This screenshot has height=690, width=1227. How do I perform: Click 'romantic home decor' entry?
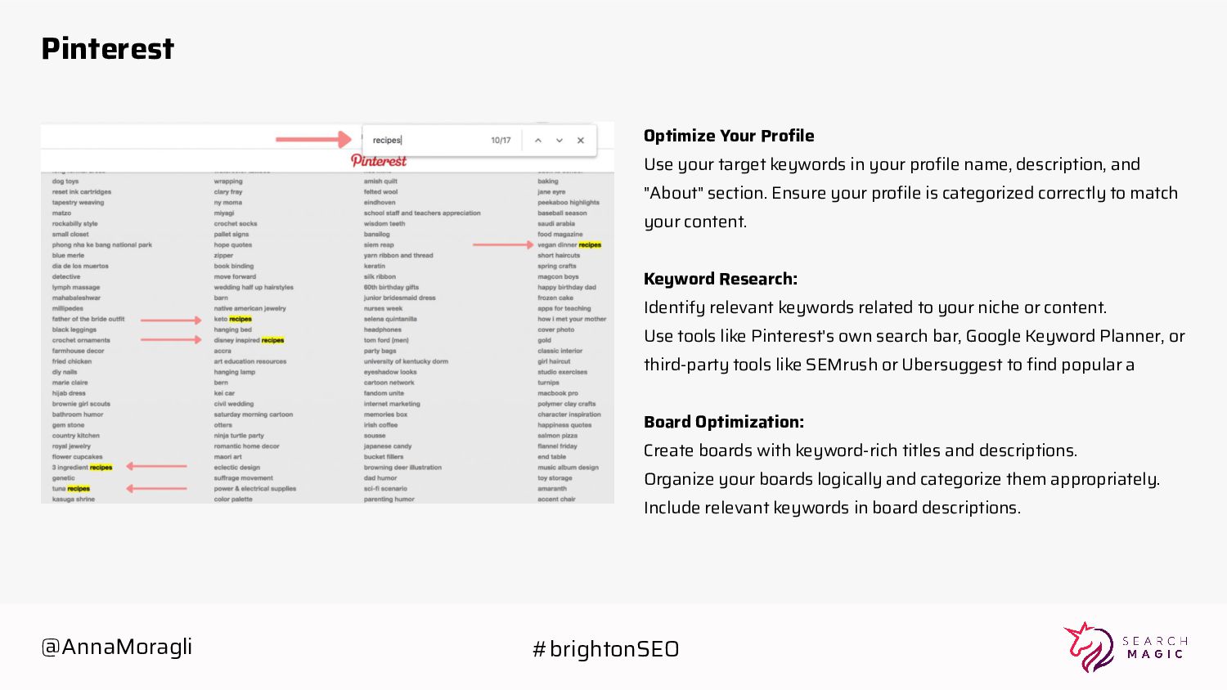tap(247, 446)
